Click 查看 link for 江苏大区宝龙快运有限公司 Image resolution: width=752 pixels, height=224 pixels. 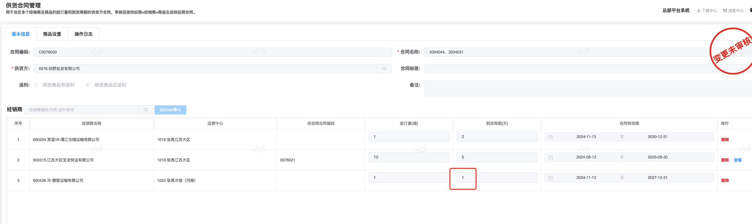[738, 160]
